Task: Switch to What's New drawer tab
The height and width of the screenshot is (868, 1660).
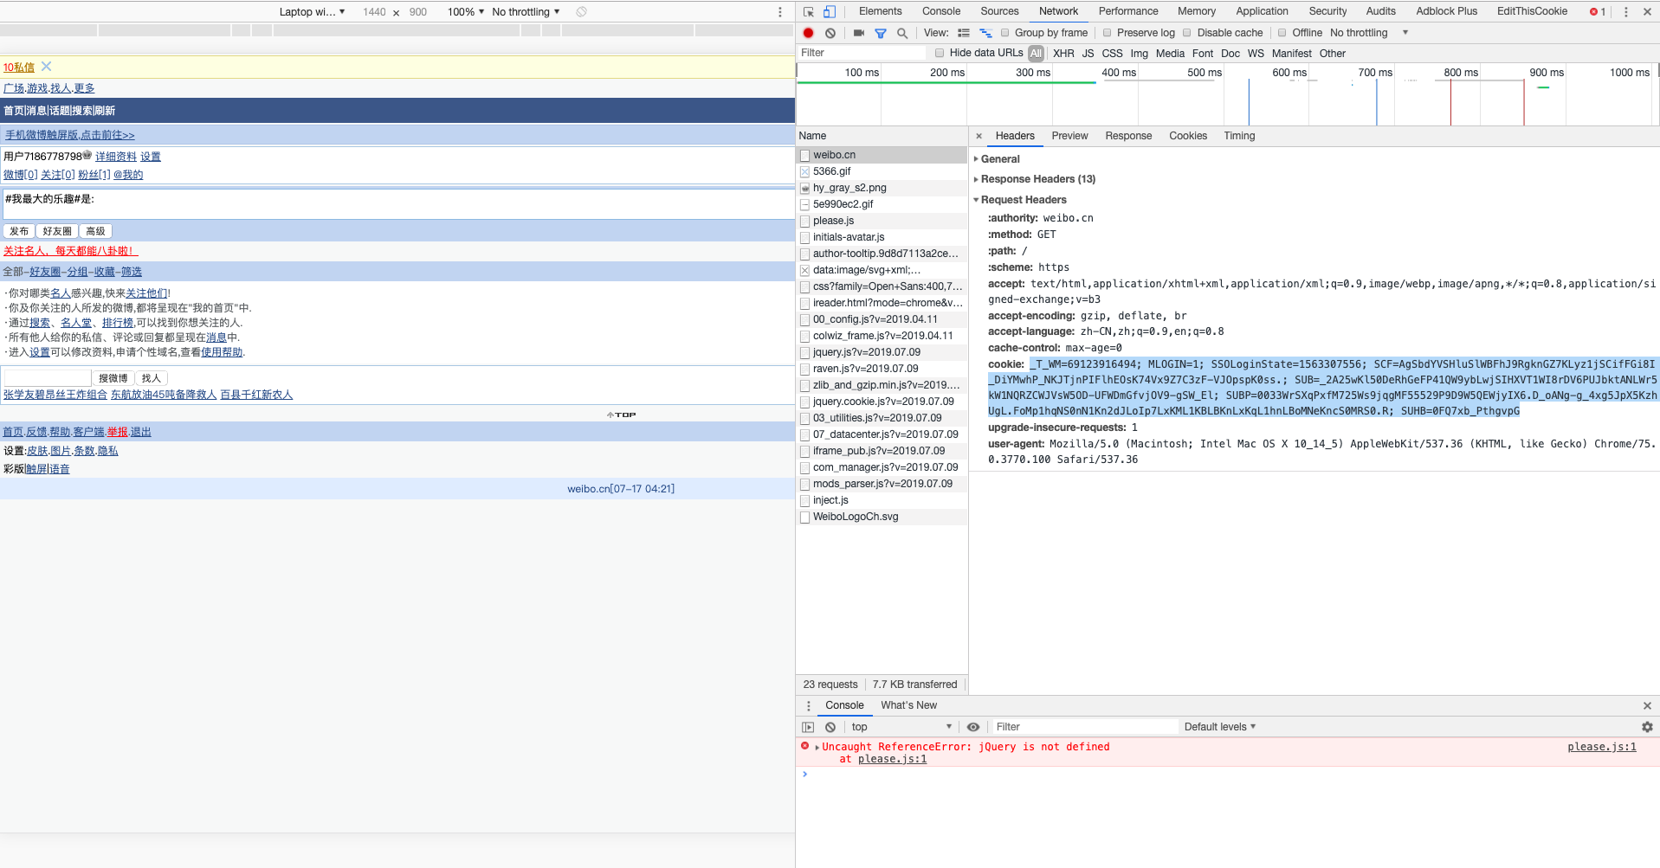Action: click(908, 705)
